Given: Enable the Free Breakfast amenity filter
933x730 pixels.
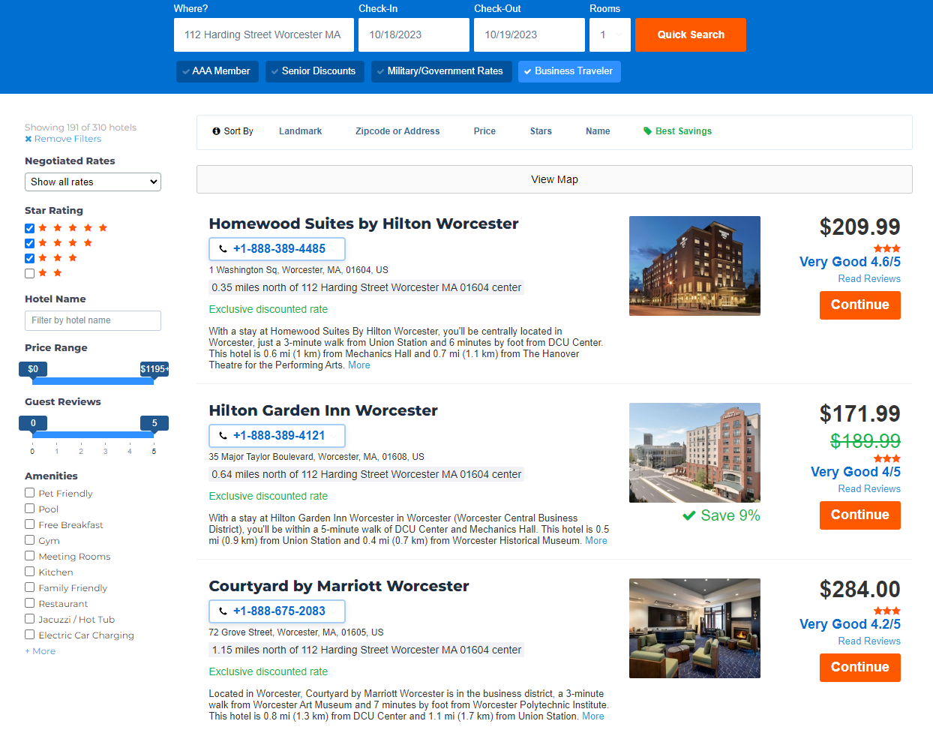Looking at the screenshot, I should pyautogui.click(x=30, y=524).
